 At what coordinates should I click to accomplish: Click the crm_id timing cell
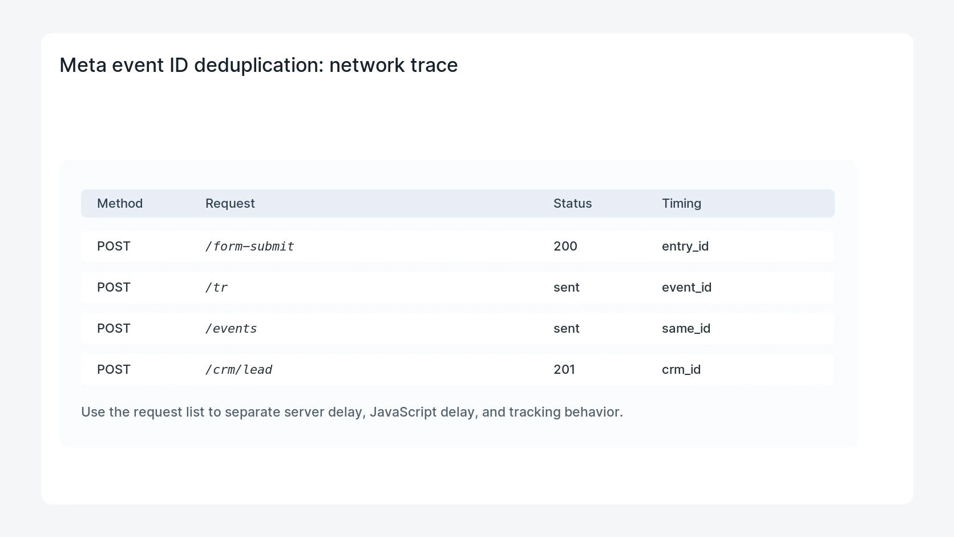(x=681, y=370)
